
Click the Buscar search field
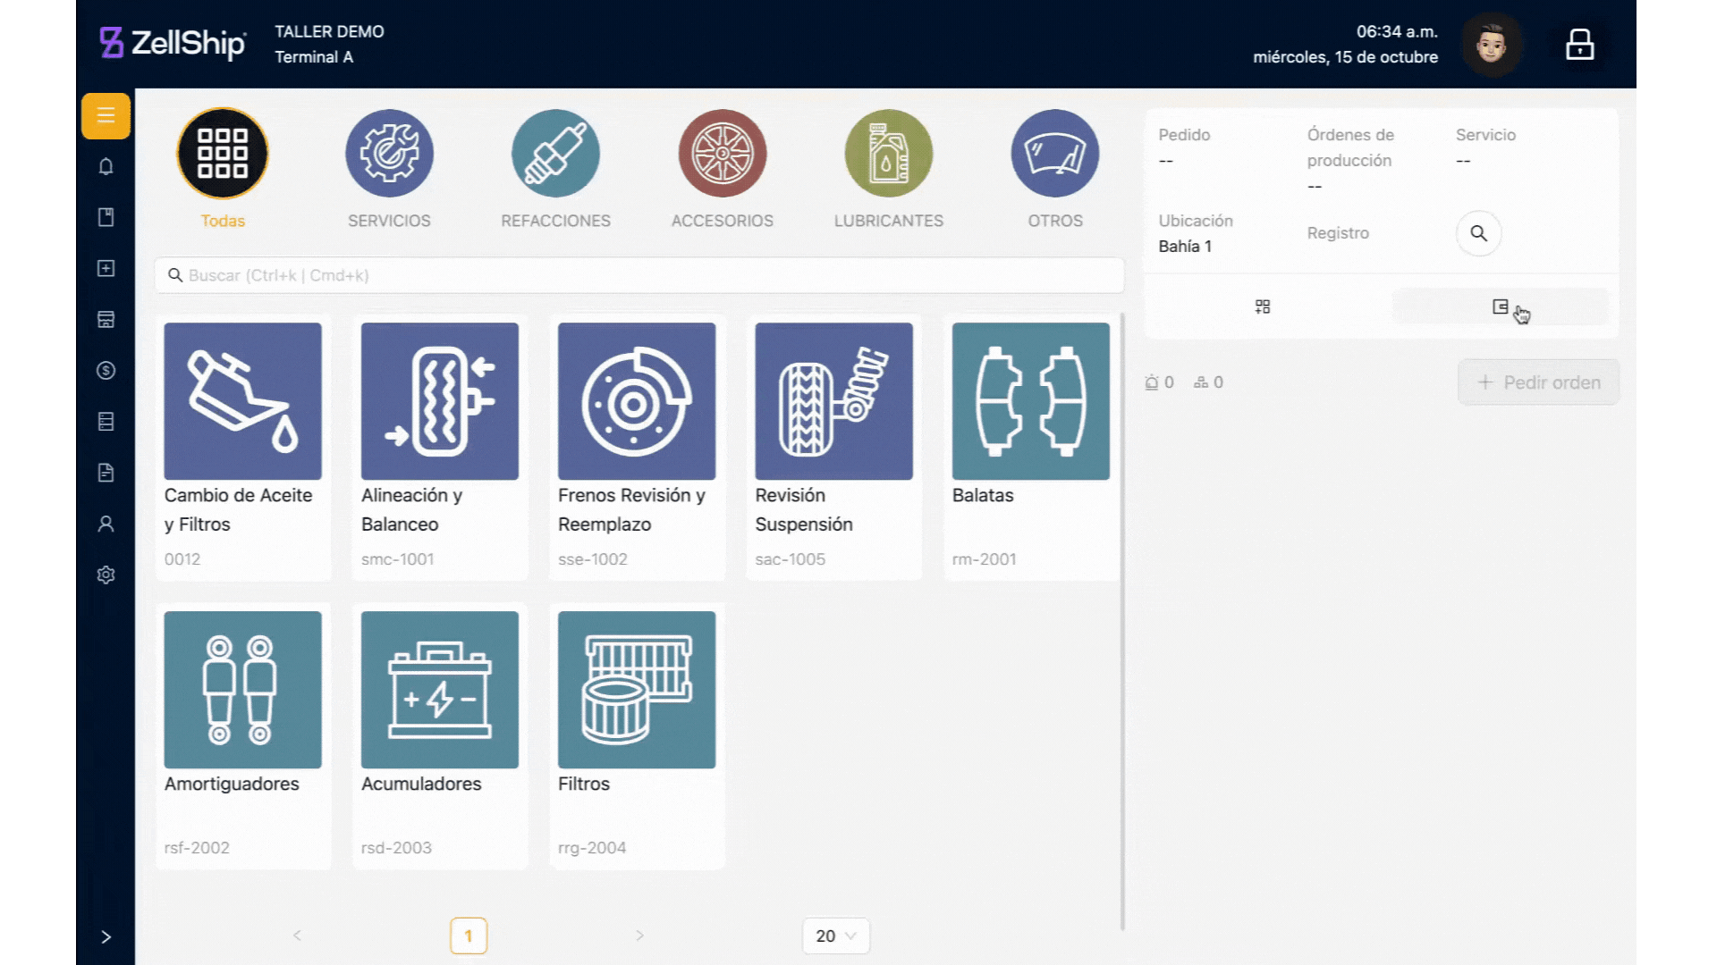pyautogui.click(x=639, y=275)
